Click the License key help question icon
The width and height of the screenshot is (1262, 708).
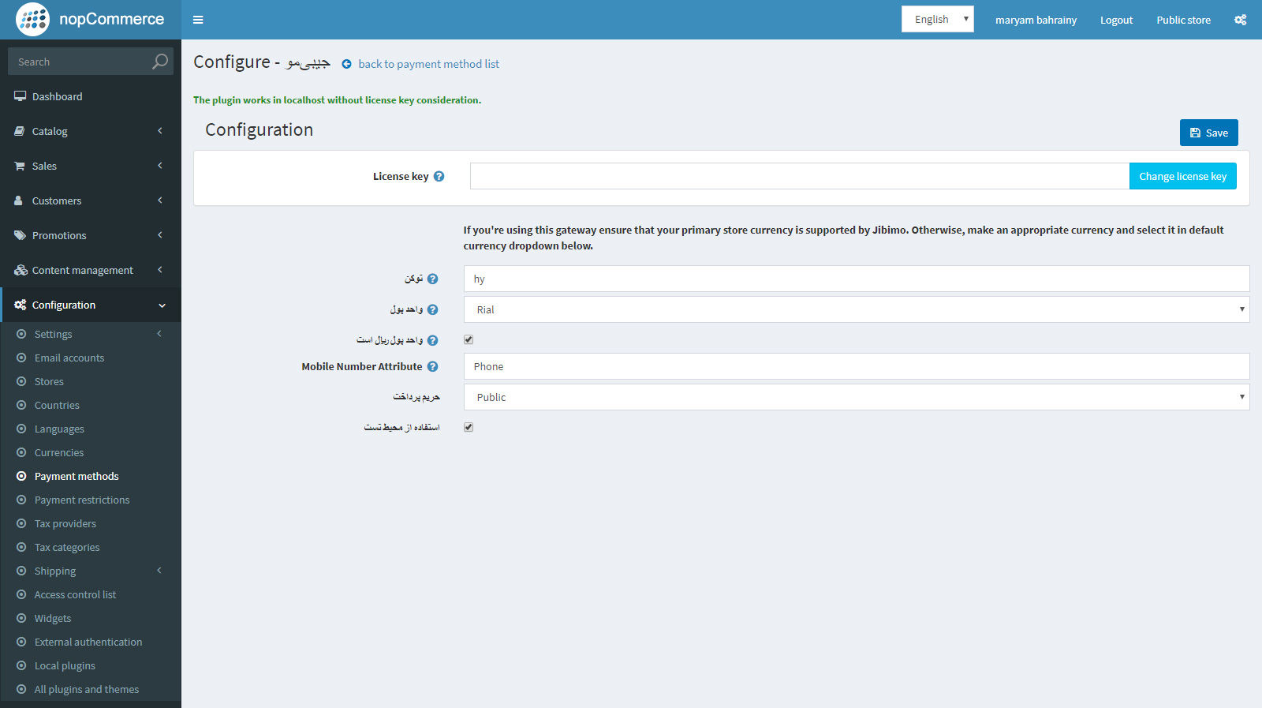pos(439,176)
